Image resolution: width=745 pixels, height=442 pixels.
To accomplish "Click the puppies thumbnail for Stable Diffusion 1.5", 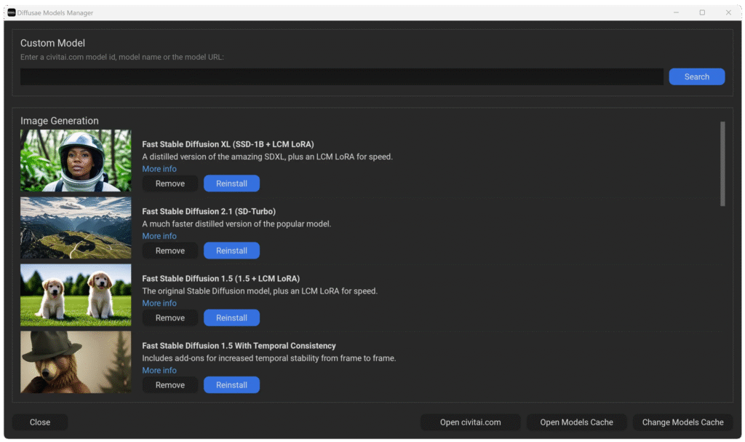I will (x=76, y=295).
